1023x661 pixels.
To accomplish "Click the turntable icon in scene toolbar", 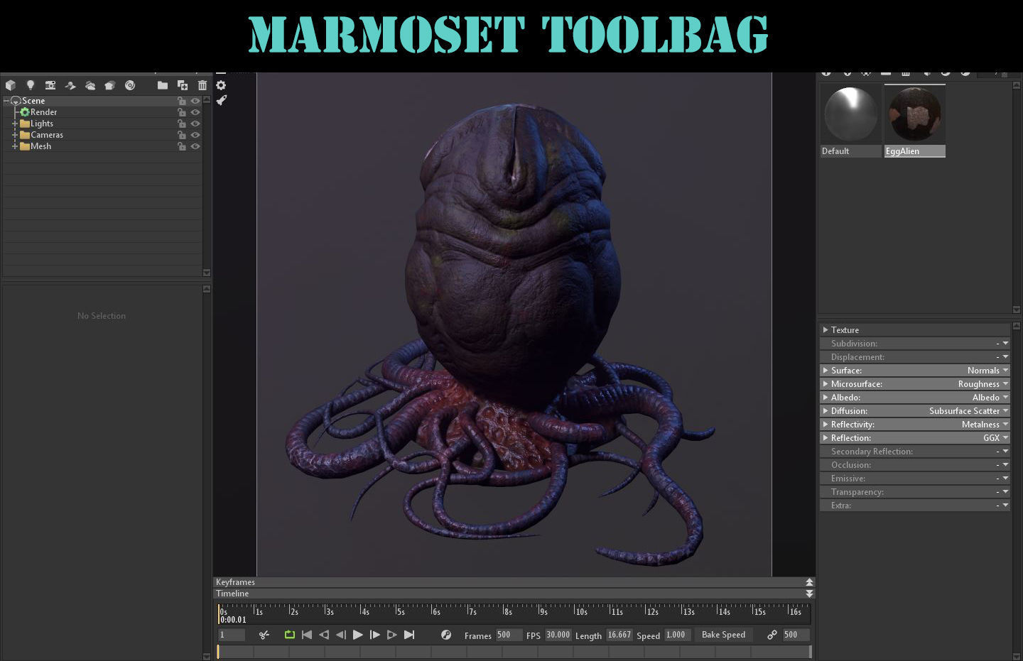I will (110, 85).
